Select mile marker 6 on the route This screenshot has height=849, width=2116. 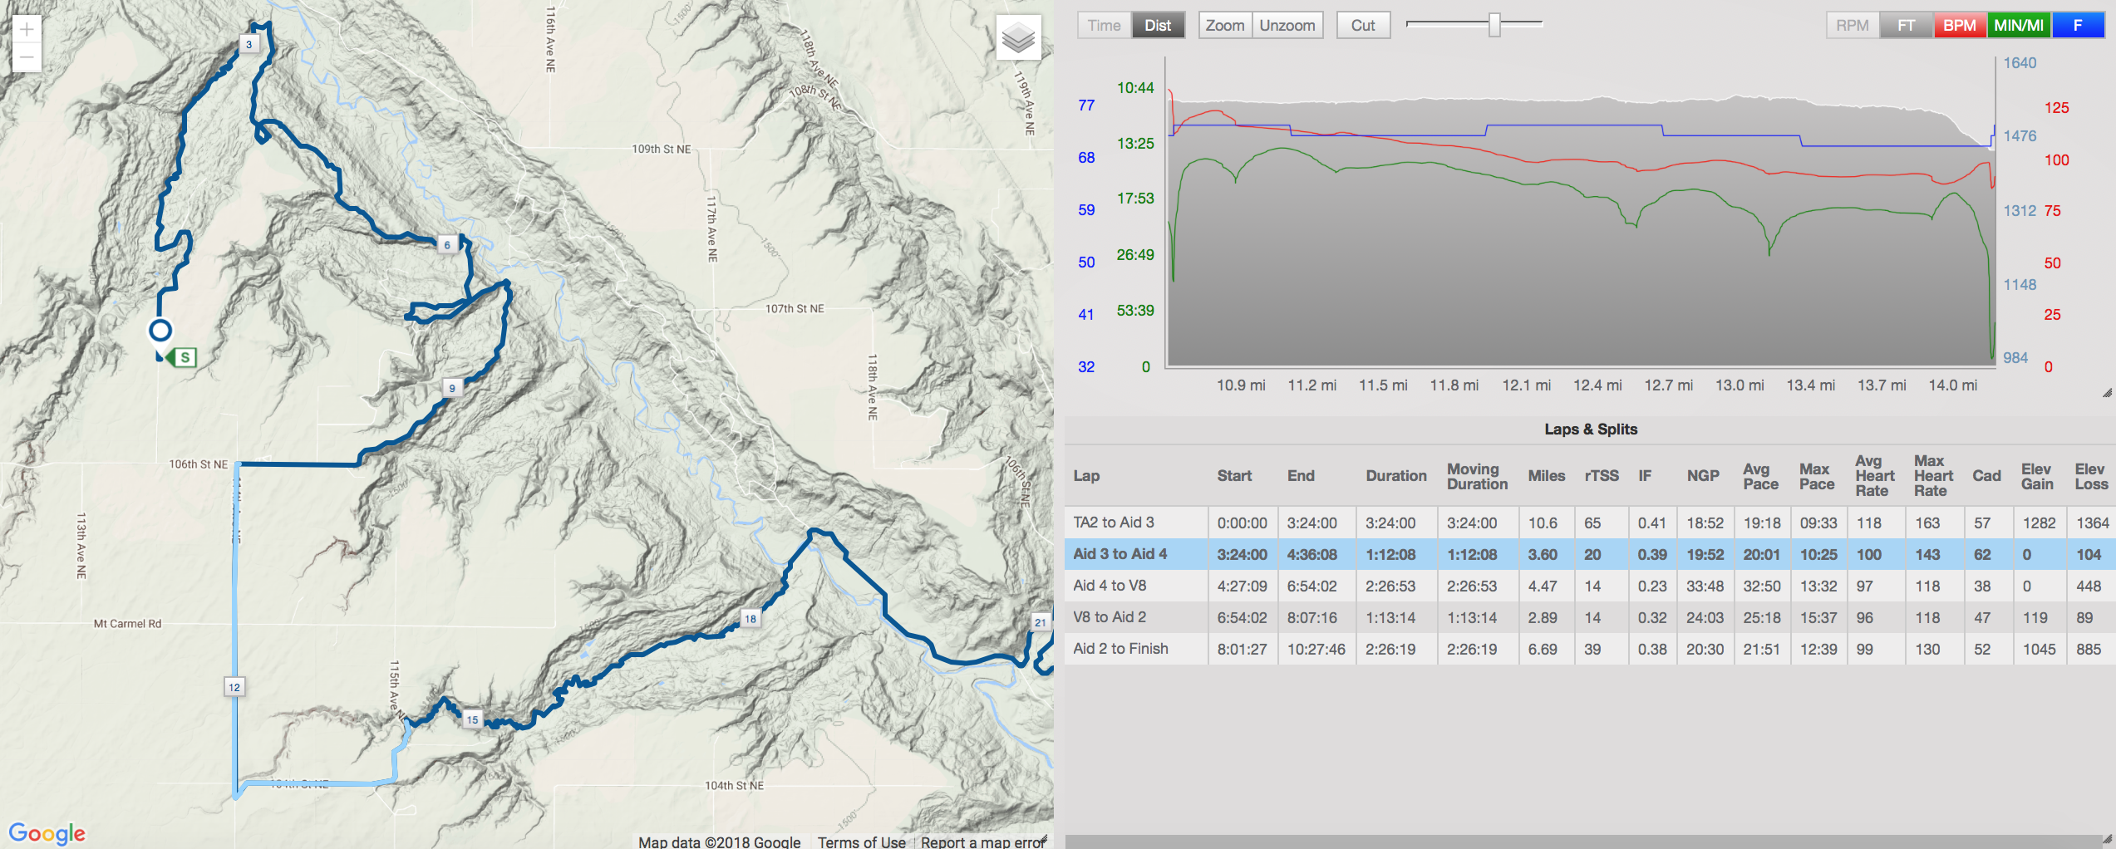tap(447, 245)
